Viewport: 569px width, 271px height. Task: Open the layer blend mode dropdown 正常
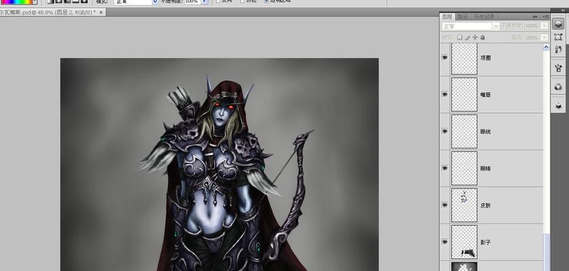pos(471,26)
